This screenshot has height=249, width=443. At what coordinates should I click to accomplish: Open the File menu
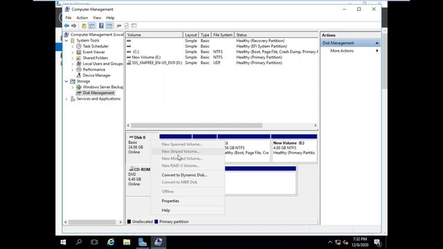(69, 18)
